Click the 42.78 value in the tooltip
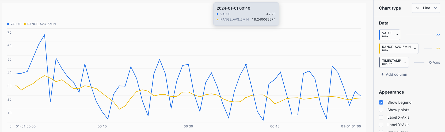Image resolution: width=445 pixels, height=132 pixels. (x=271, y=14)
